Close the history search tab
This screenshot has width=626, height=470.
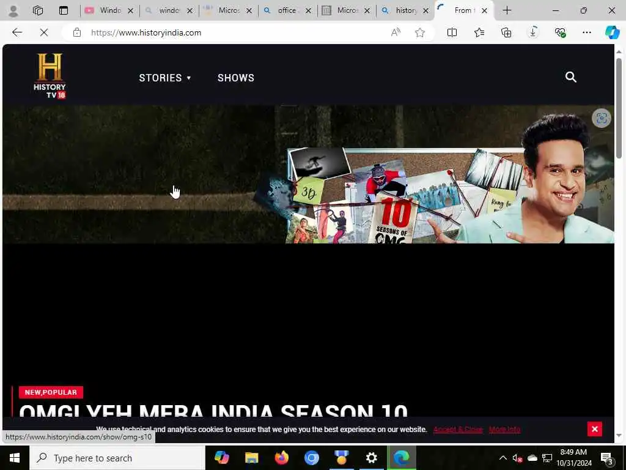(x=425, y=11)
